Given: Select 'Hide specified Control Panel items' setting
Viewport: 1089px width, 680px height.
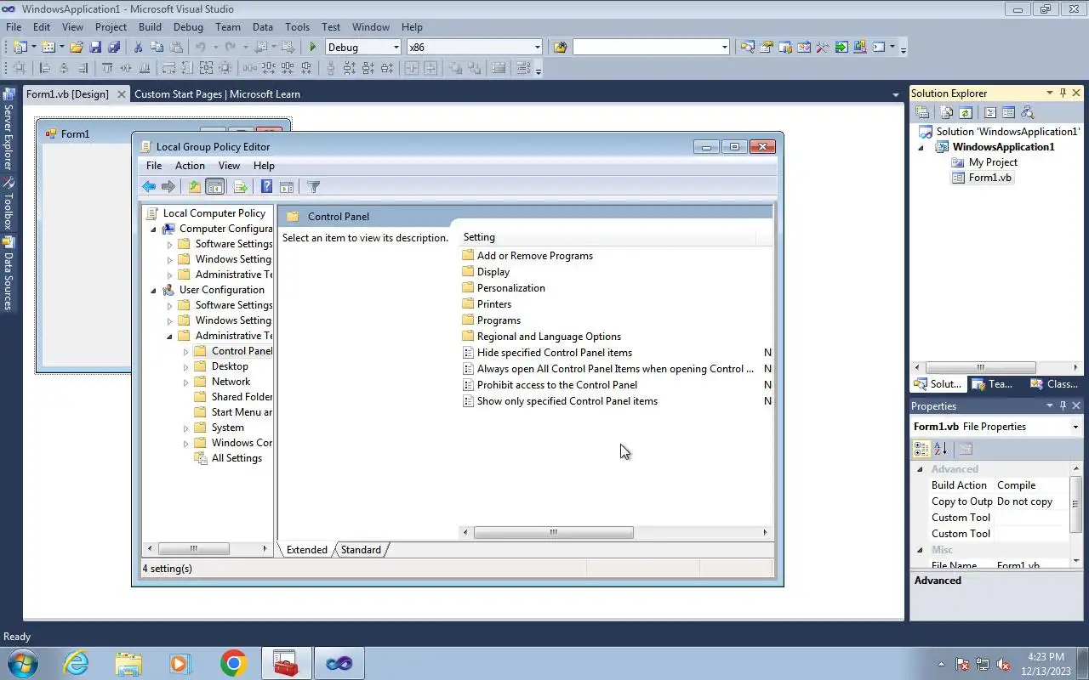Looking at the screenshot, I should 555,353.
